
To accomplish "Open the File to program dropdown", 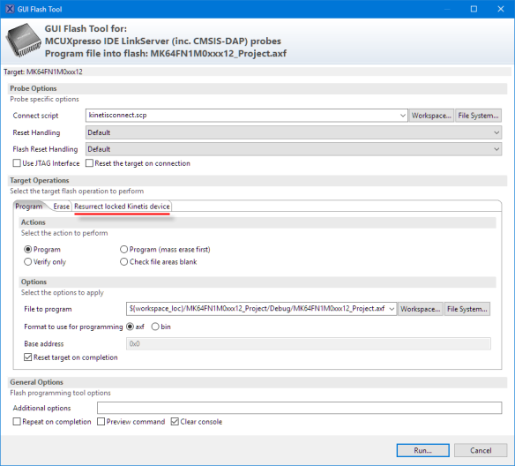I will click(x=392, y=309).
